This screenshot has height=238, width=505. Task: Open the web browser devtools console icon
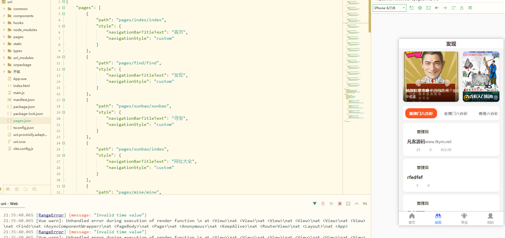[x=428, y=8]
